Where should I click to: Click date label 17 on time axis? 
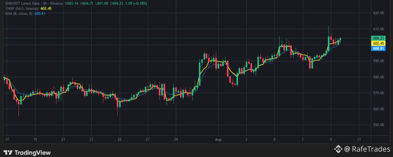[x=7, y=140]
